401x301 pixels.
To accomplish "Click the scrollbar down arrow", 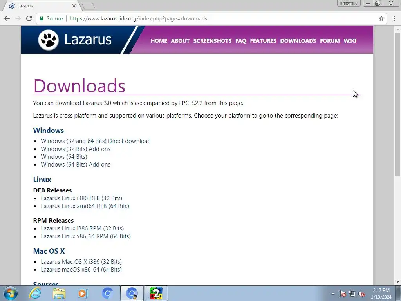I will [397, 282].
